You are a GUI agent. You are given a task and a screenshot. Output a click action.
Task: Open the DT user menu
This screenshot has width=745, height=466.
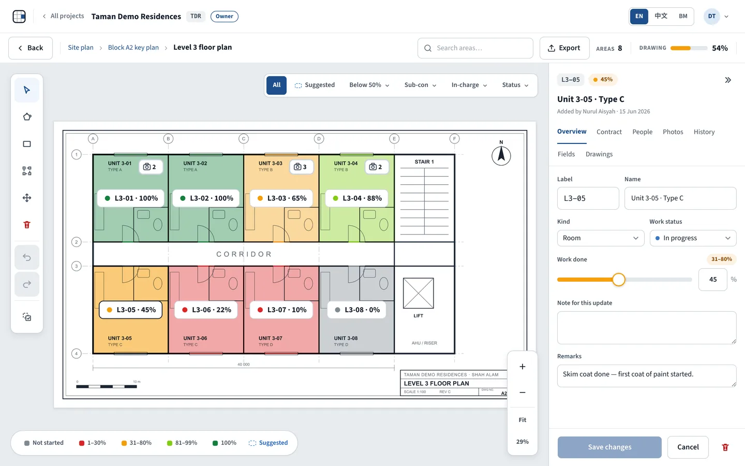pos(717,16)
